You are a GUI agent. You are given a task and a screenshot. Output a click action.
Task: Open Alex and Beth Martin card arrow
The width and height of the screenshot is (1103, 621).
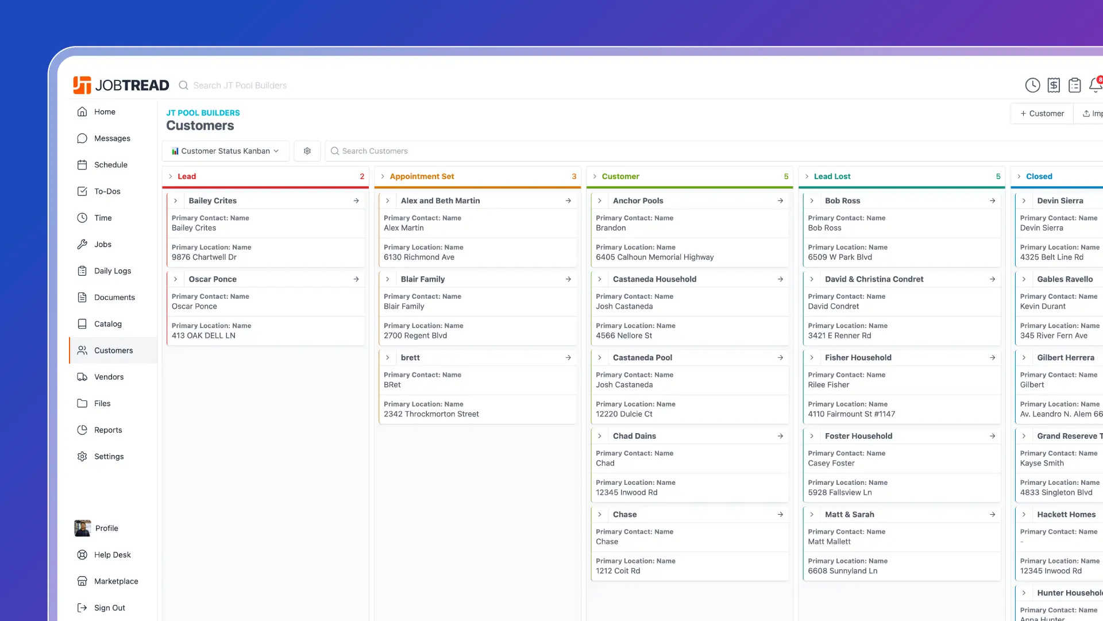tap(568, 200)
